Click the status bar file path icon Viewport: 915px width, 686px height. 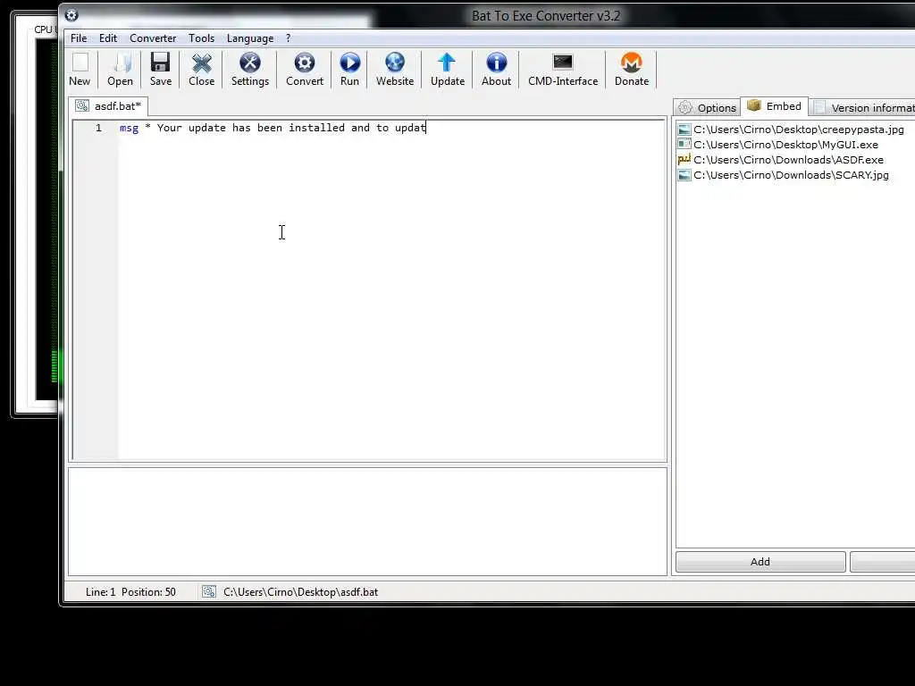click(209, 591)
